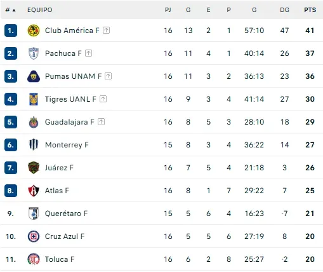Screen dimensions: 323x272
Task: Click the Cruz Azul F crest
Action: (34, 236)
